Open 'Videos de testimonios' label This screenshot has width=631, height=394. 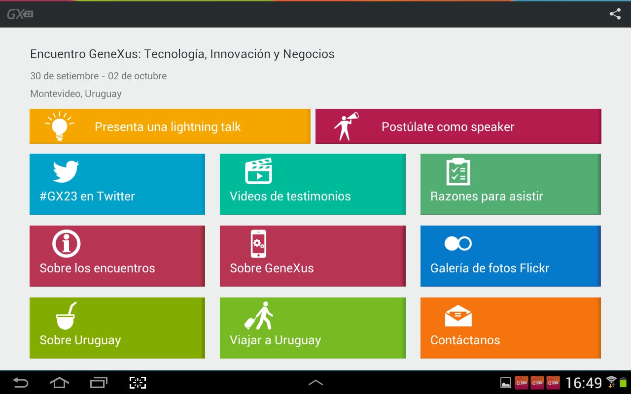click(290, 196)
